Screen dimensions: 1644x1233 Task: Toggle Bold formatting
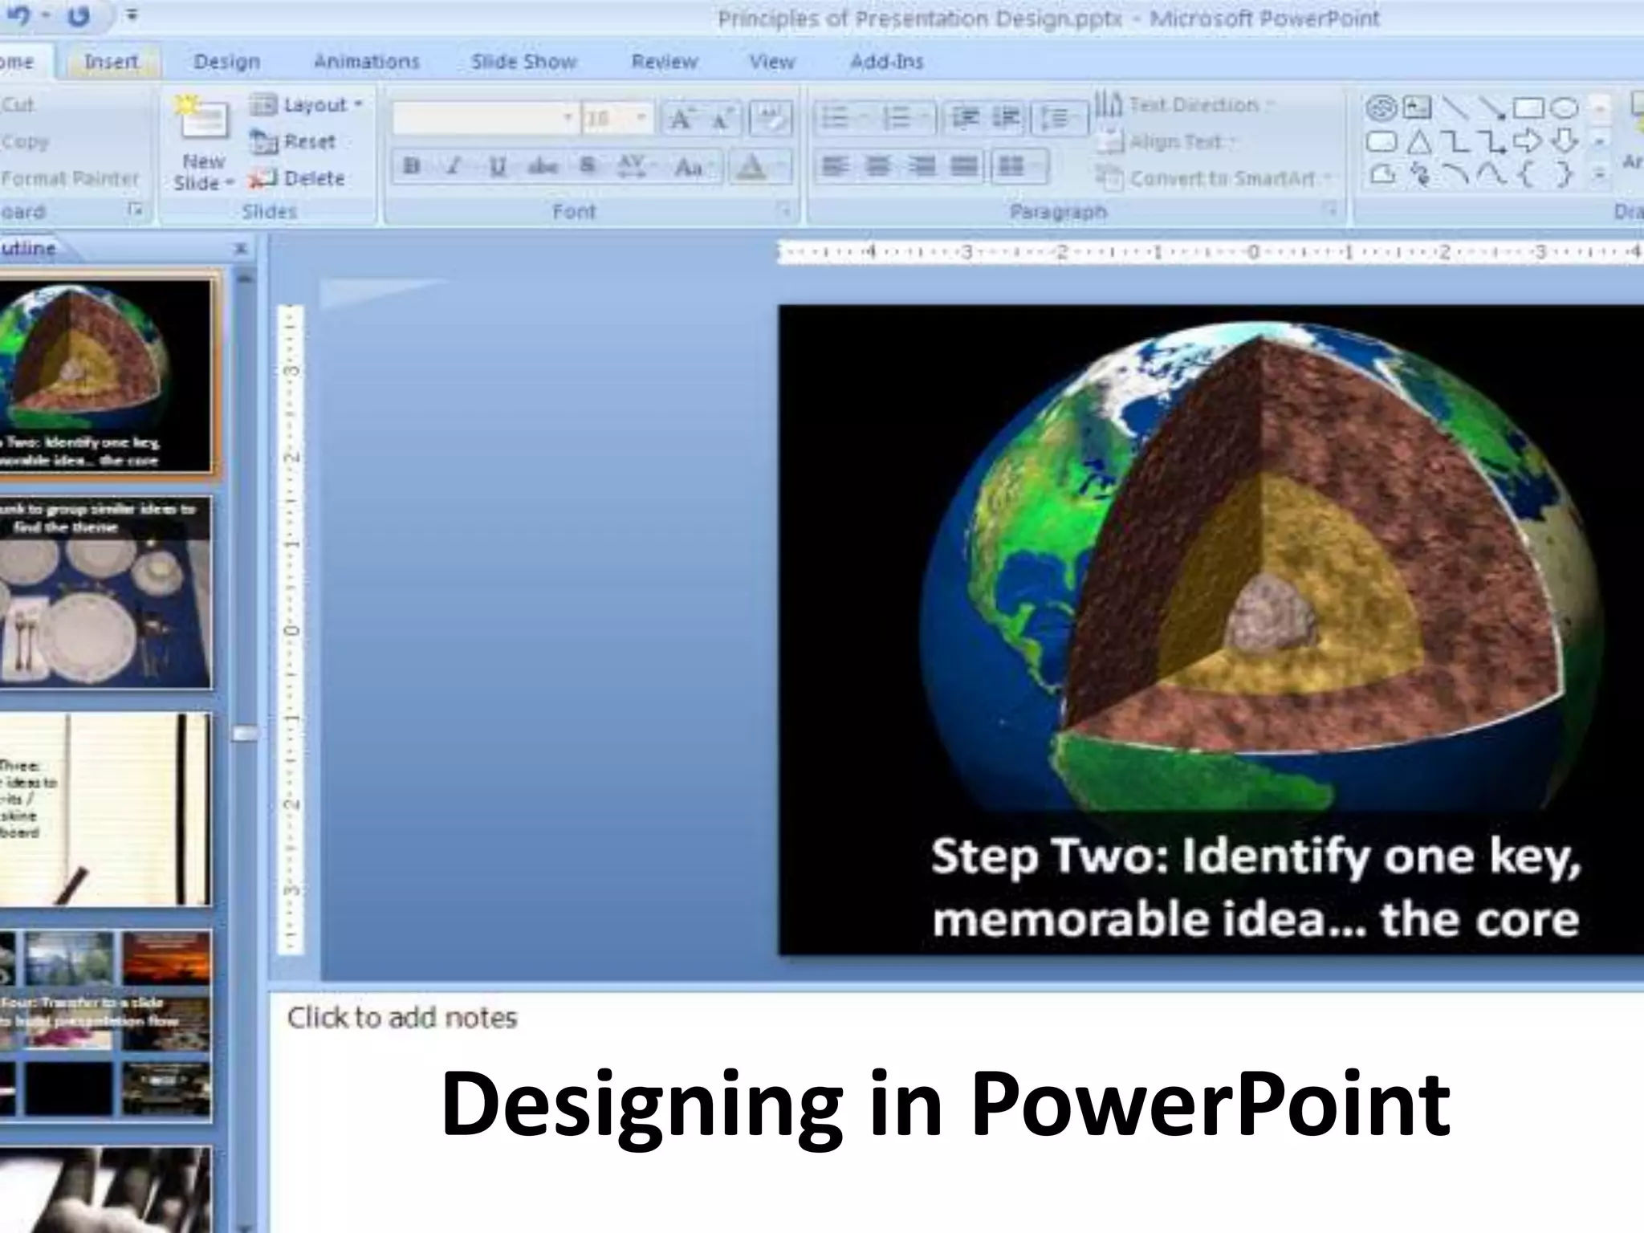coord(412,166)
